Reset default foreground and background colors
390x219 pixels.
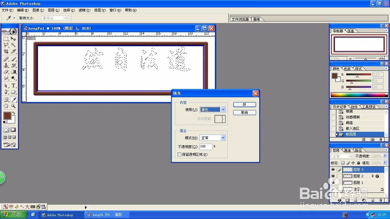pyautogui.click(x=4, y=122)
